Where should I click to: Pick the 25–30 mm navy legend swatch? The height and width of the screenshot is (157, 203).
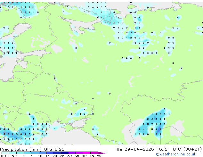[x=65, y=153]
